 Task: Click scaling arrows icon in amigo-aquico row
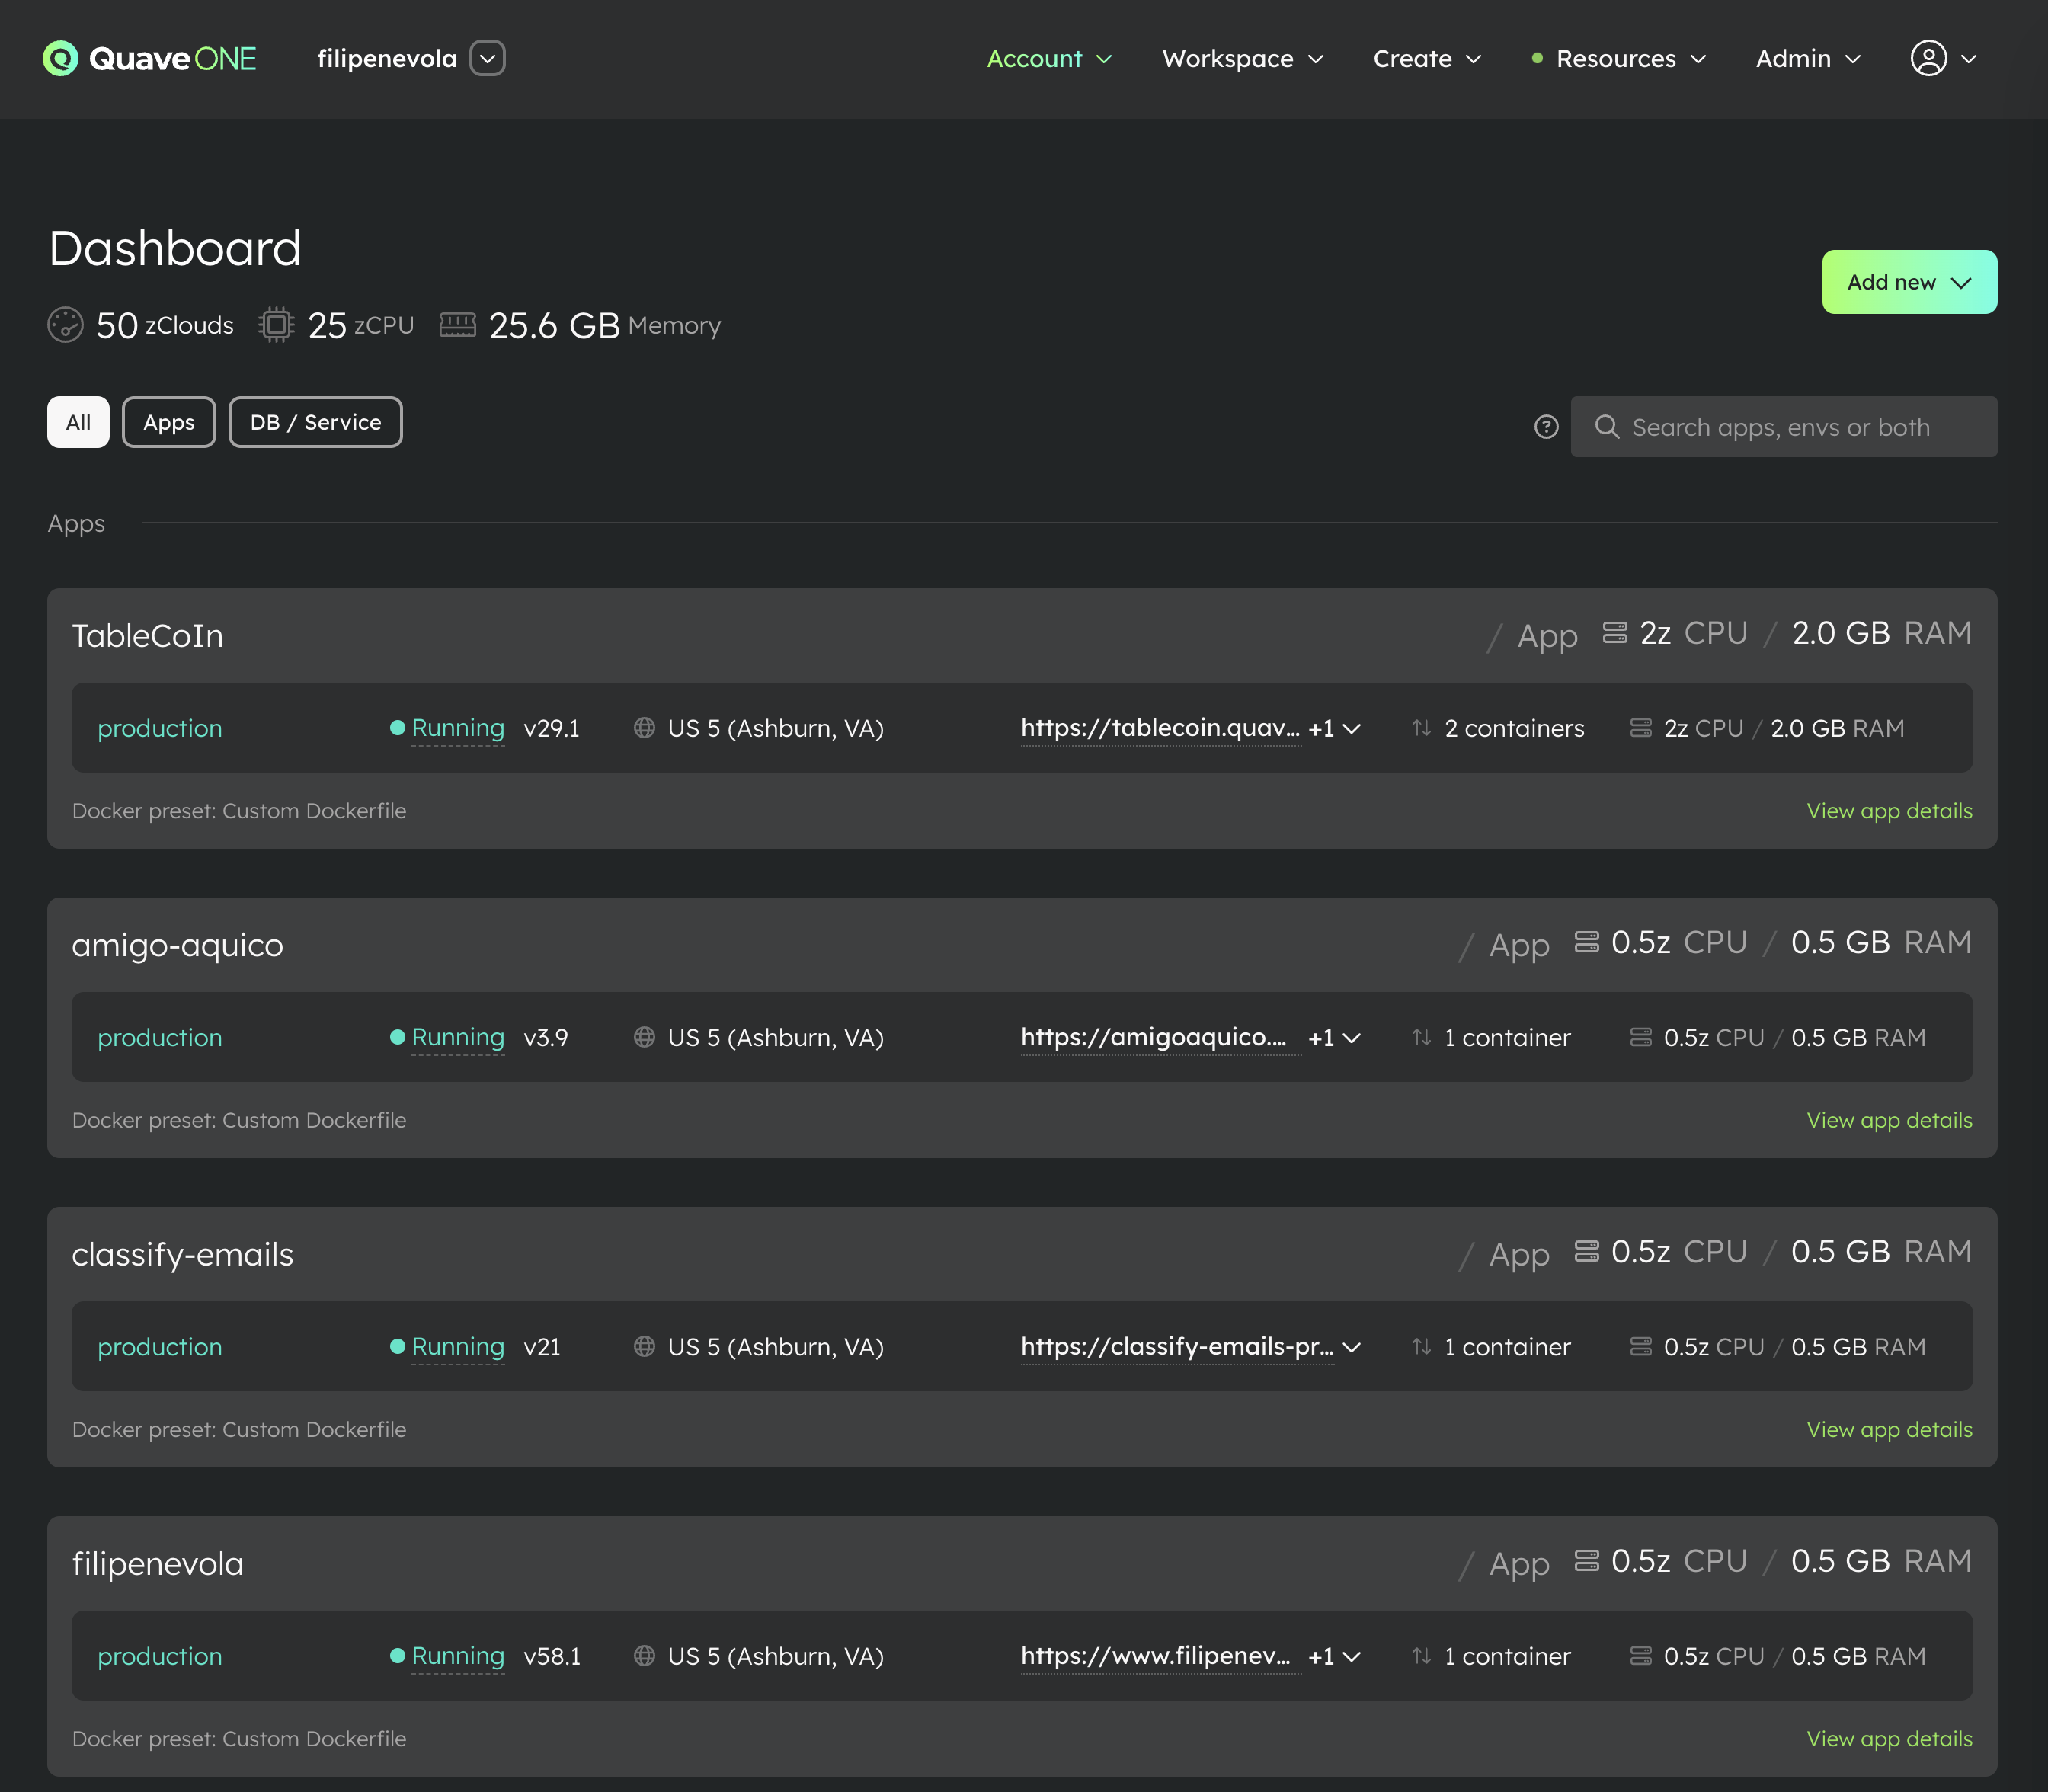pos(1421,1037)
